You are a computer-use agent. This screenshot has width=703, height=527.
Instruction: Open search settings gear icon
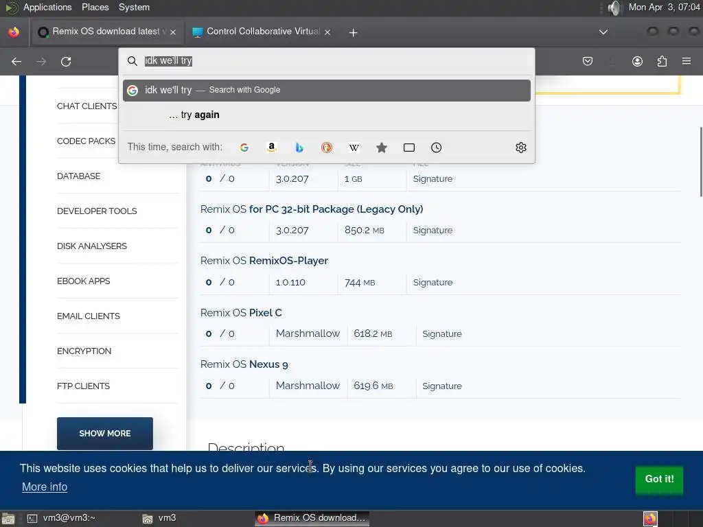[520, 148]
